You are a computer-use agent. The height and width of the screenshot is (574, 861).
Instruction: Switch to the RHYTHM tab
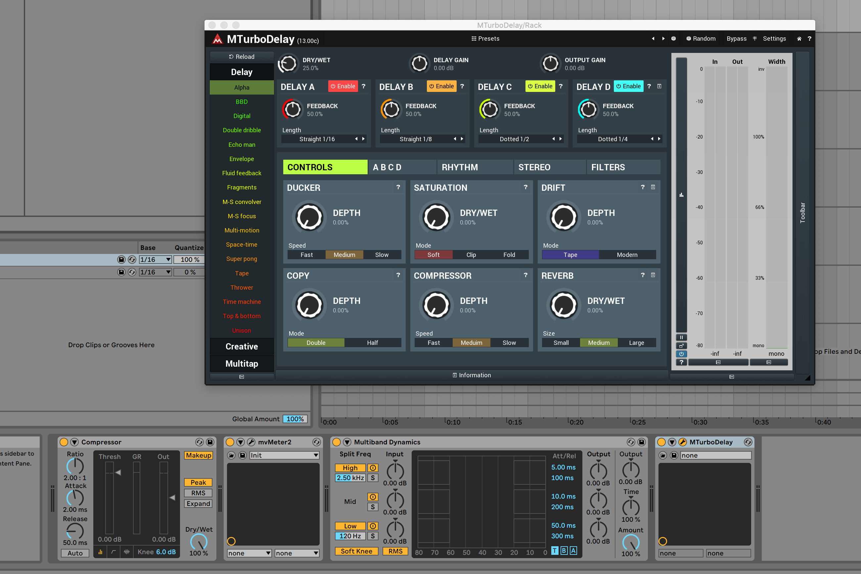coord(460,167)
